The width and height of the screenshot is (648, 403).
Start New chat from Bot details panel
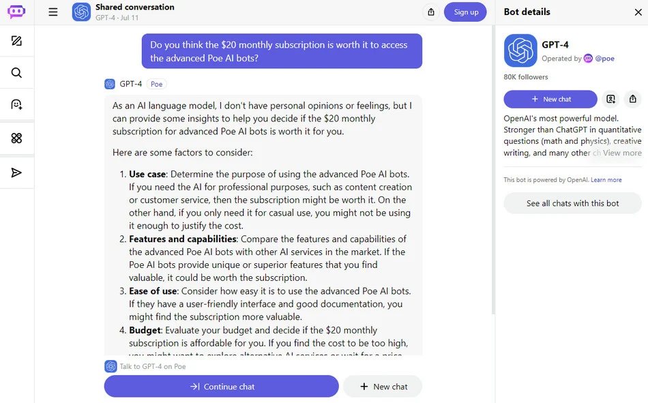(550, 99)
